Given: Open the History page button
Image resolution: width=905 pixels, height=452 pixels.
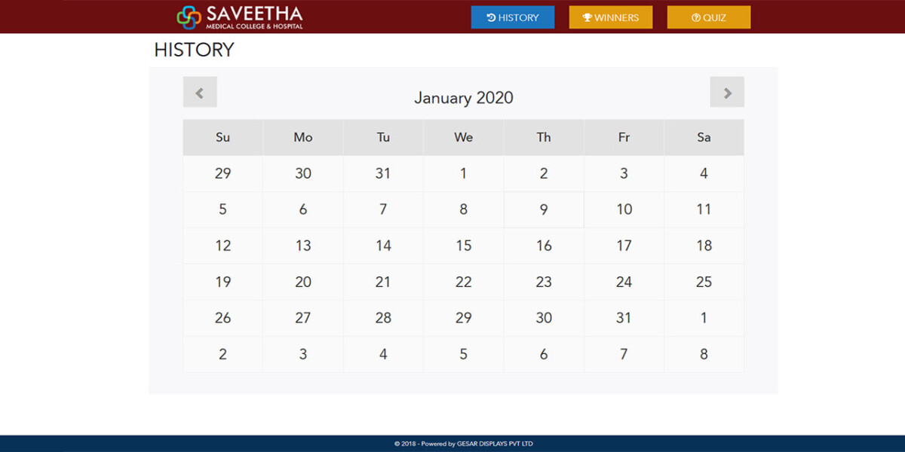Looking at the screenshot, I should [513, 17].
